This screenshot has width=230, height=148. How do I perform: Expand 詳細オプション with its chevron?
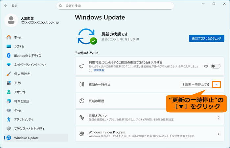click(x=218, y=118)
